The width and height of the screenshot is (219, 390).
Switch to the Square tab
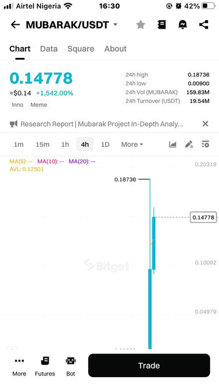pyautogui.click(x=81, y=49)
